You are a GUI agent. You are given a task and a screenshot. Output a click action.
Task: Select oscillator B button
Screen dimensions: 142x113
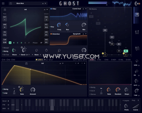point(14,43)
